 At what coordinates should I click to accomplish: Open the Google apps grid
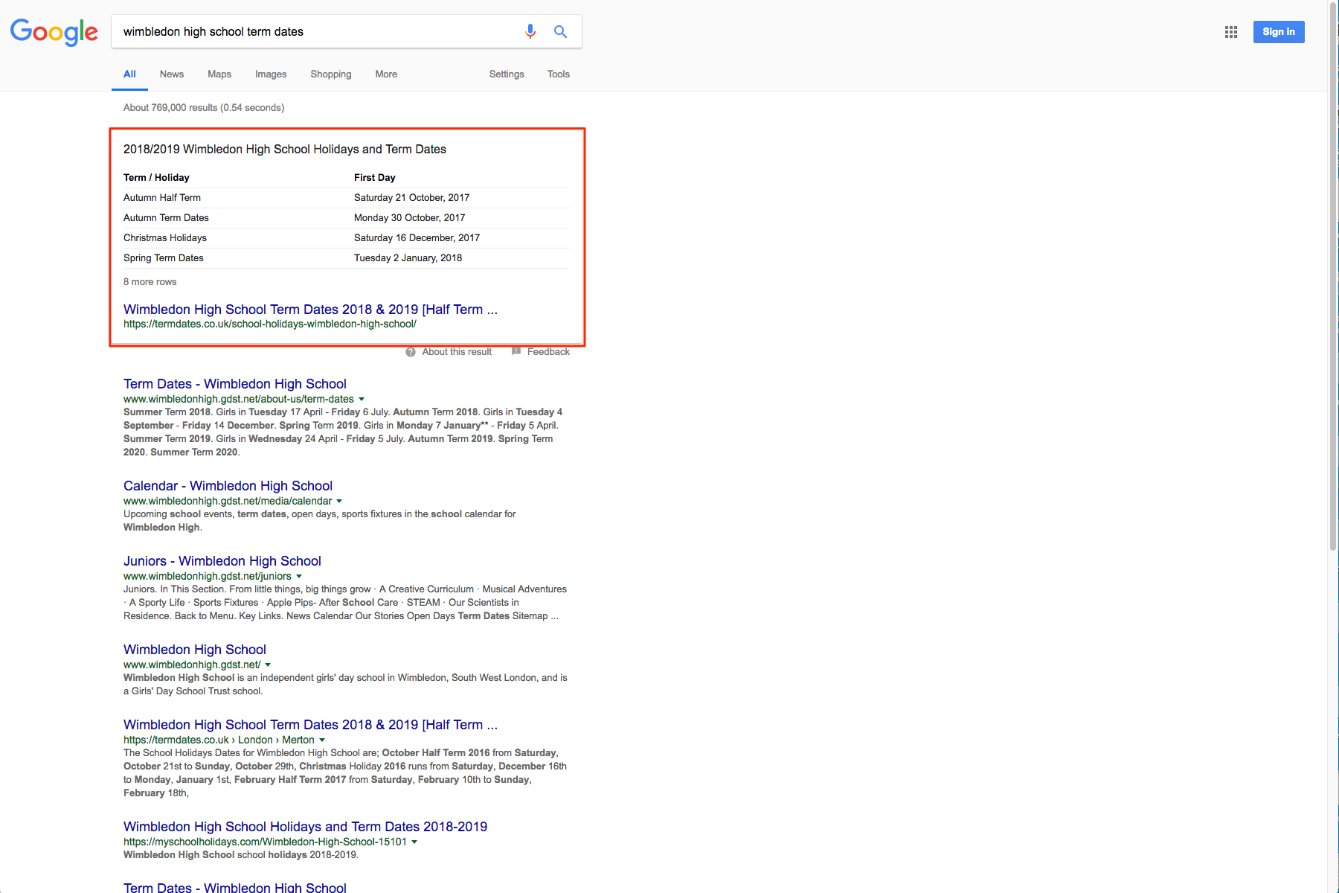pos(1231,32)
